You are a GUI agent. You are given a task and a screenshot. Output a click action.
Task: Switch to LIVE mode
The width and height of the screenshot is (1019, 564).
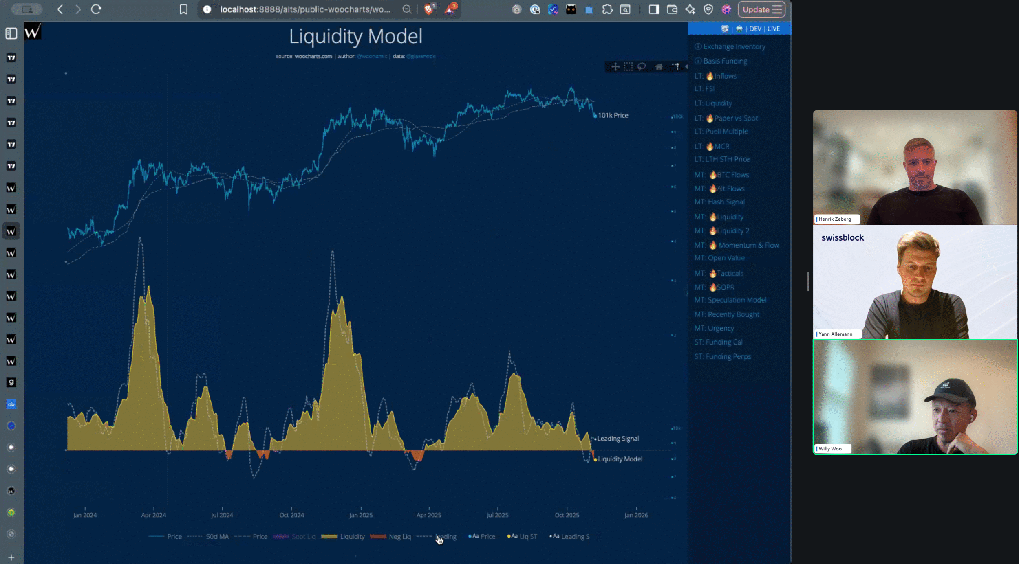[774, 29]
